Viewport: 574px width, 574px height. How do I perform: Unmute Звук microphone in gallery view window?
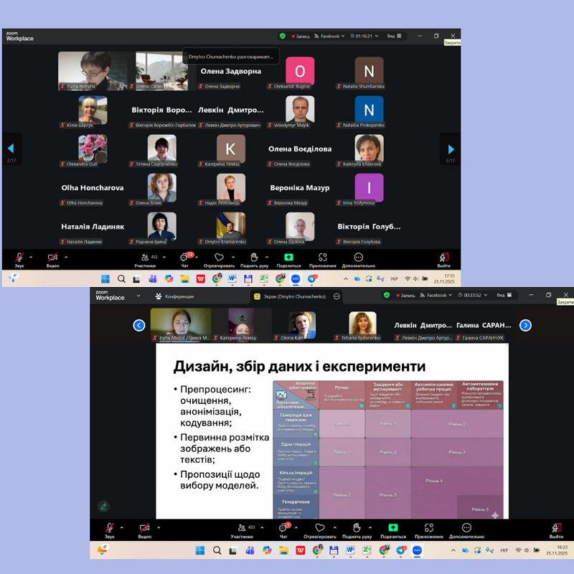(x=19, y=258)
